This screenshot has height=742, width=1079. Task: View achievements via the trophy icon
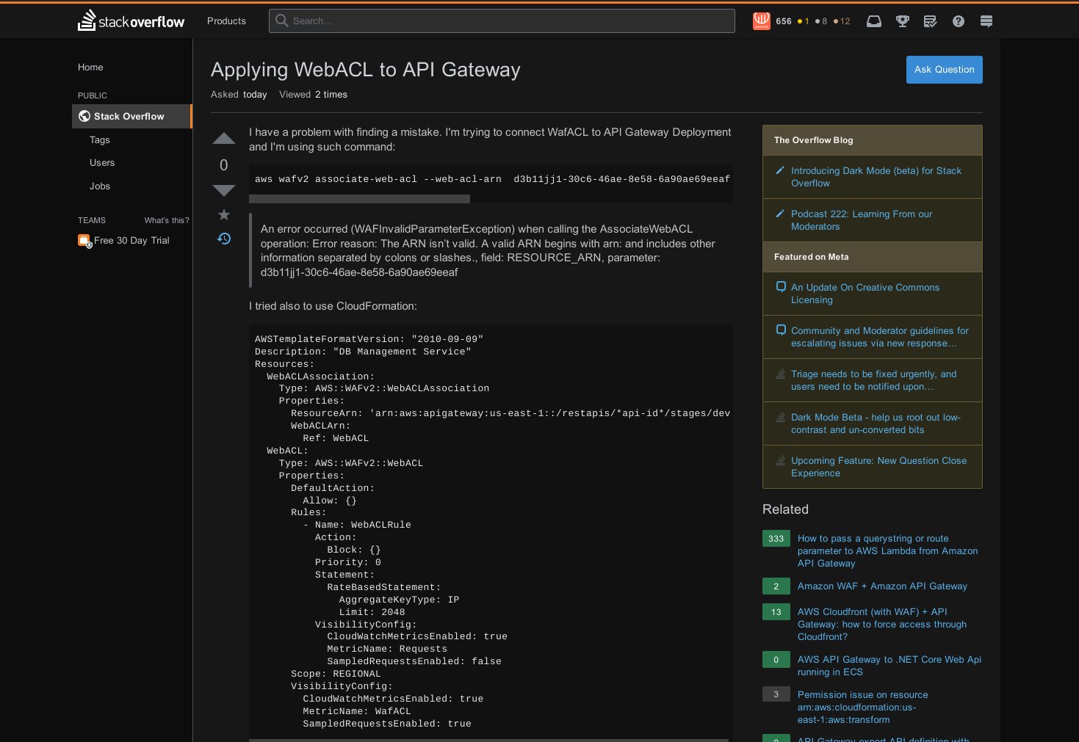tap(901, 21)
